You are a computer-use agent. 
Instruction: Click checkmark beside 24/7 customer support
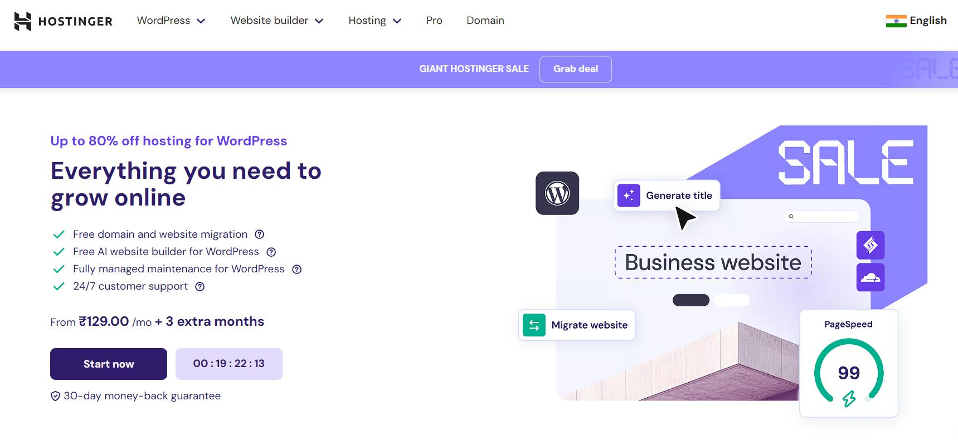point(59,286)
